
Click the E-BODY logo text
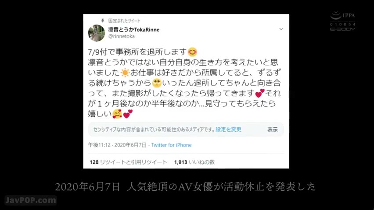[x=342, y=29]
